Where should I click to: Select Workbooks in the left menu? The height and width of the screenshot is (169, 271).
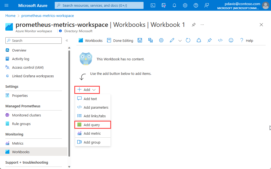(x=34, y=152)
